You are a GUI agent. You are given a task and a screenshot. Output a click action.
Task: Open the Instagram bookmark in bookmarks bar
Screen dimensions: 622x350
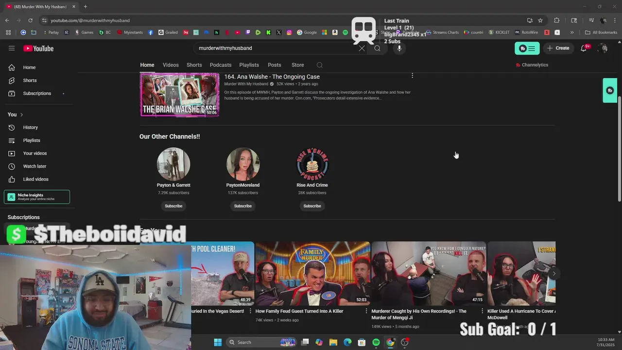tap(289, 33)
